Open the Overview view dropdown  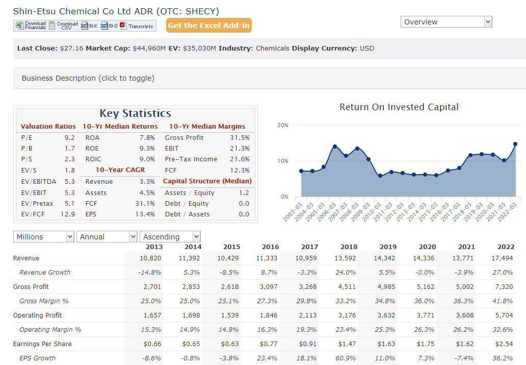point(446,22)
